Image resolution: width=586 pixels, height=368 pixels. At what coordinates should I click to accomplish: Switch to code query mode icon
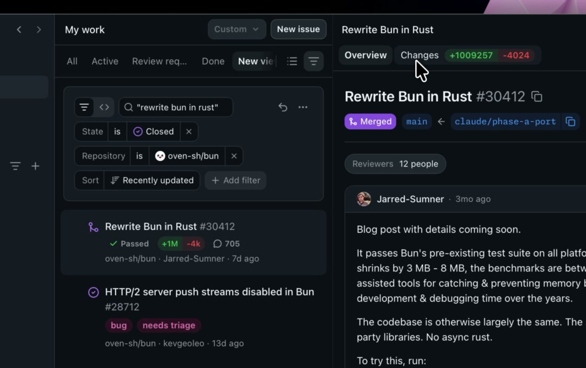coord(104,107)
